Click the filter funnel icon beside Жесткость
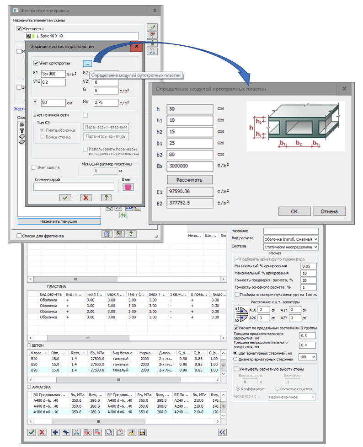 [x=153, y=35]
